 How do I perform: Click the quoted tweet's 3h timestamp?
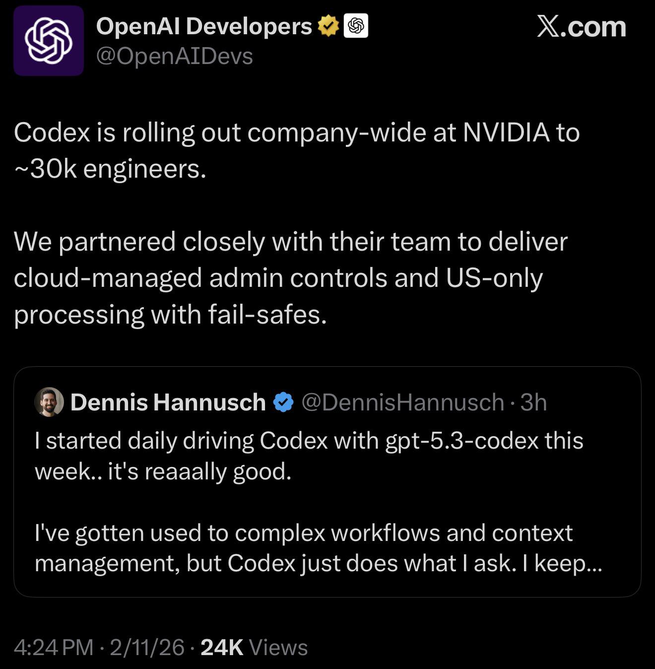tap(533, 402)
